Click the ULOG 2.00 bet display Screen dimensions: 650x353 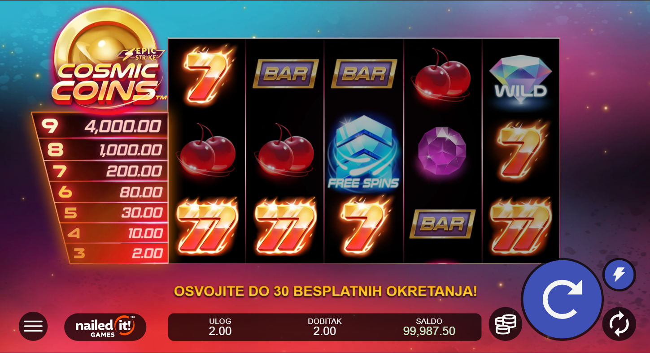pos(220,327)
